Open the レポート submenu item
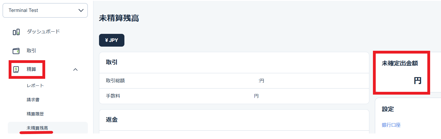Viewport: 441px width, 139px height. pos(35,86)
